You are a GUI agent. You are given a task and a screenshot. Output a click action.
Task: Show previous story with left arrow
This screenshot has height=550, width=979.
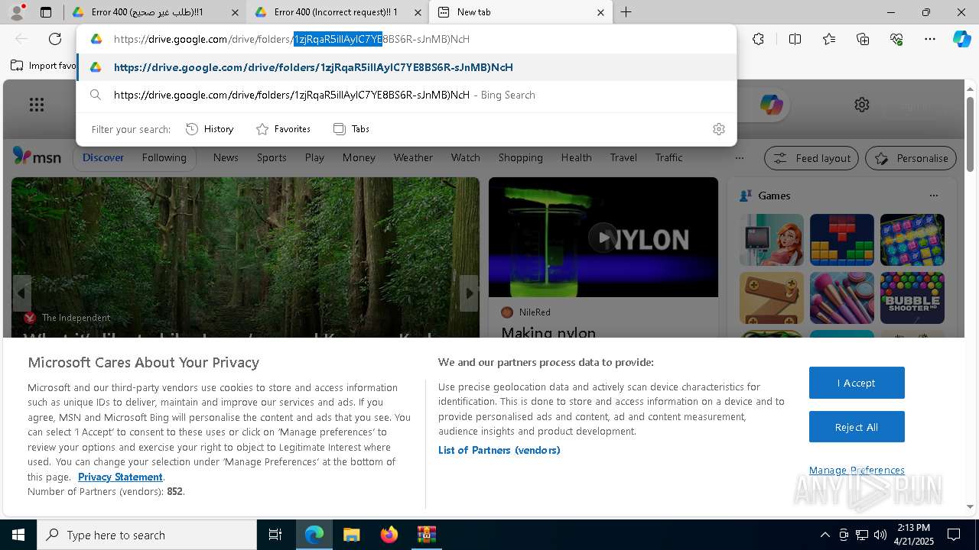[x=21, y=293]
